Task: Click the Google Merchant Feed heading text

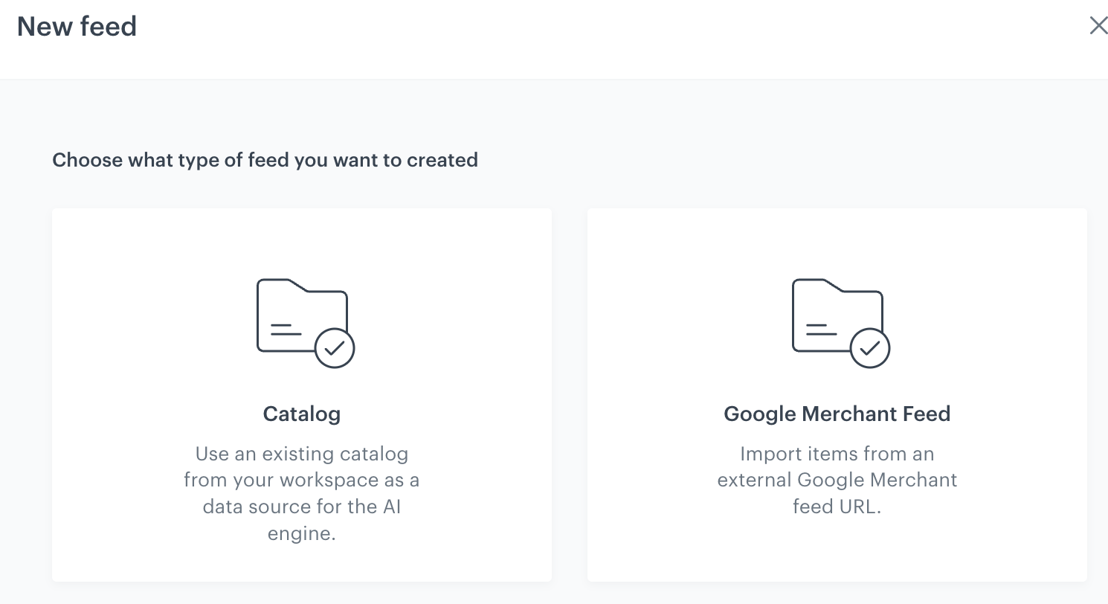Action: 837,414
